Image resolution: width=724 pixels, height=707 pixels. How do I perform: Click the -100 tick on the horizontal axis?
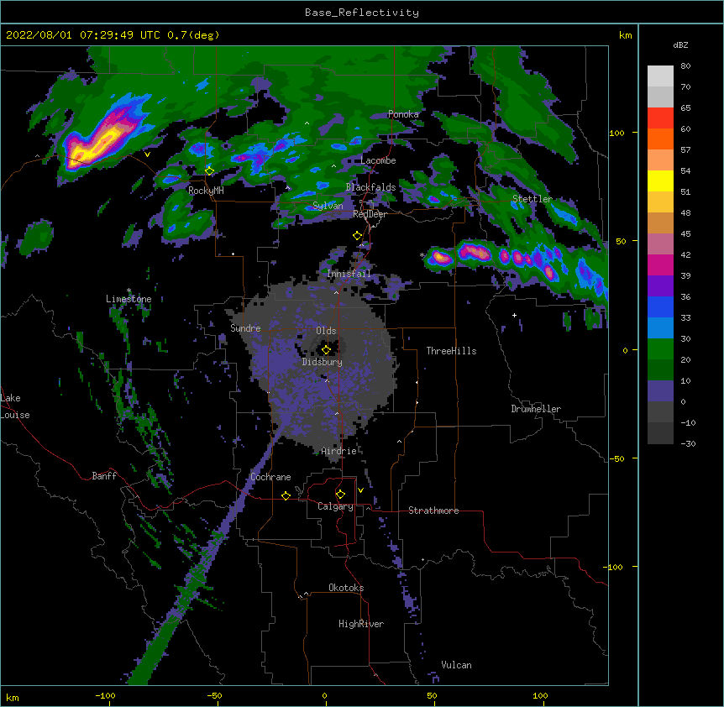[105, 695]
